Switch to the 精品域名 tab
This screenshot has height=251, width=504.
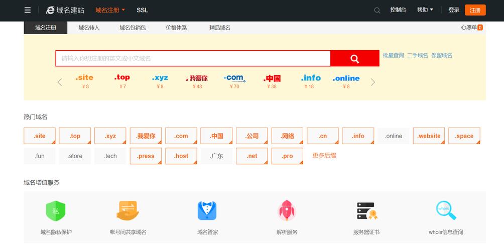[220, 28]
